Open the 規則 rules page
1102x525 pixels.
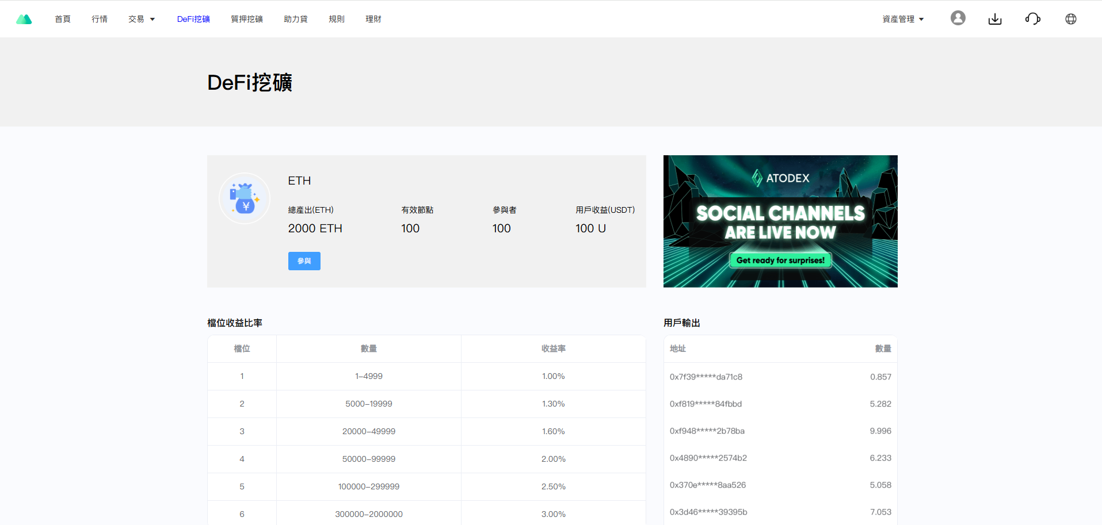pos(337,19)
